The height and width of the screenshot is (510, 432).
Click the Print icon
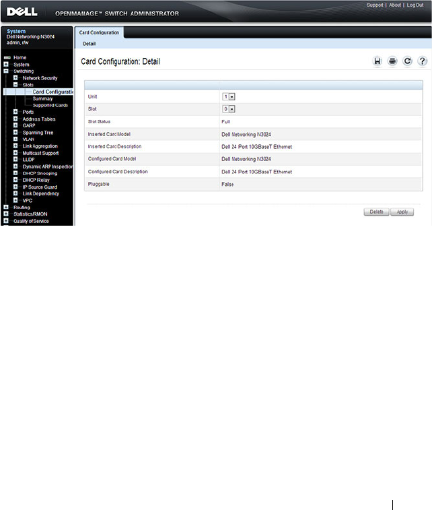(x=392, y=61)
